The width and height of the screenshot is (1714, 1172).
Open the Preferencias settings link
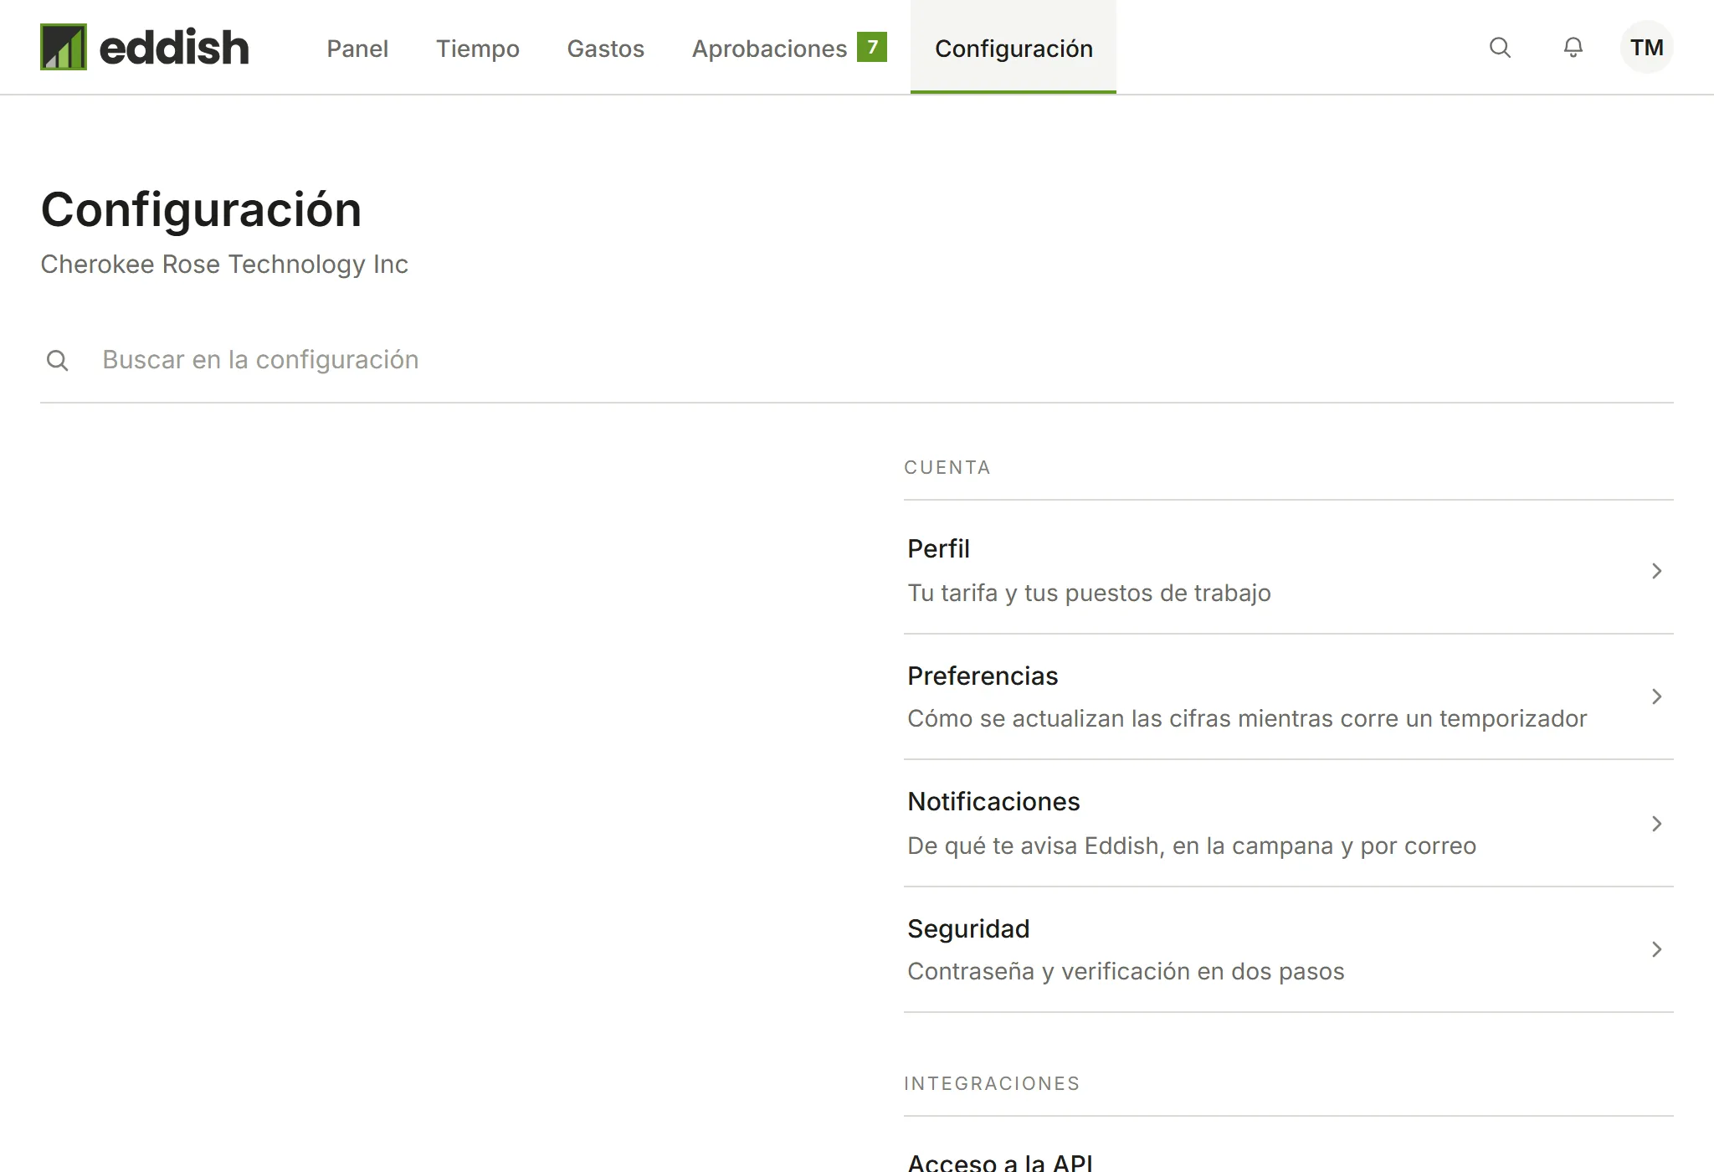[x=1289, y=697]
